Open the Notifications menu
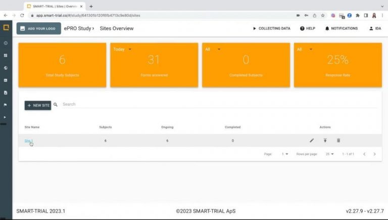Viewport: 388px width, 220px height. coord(342,28)
